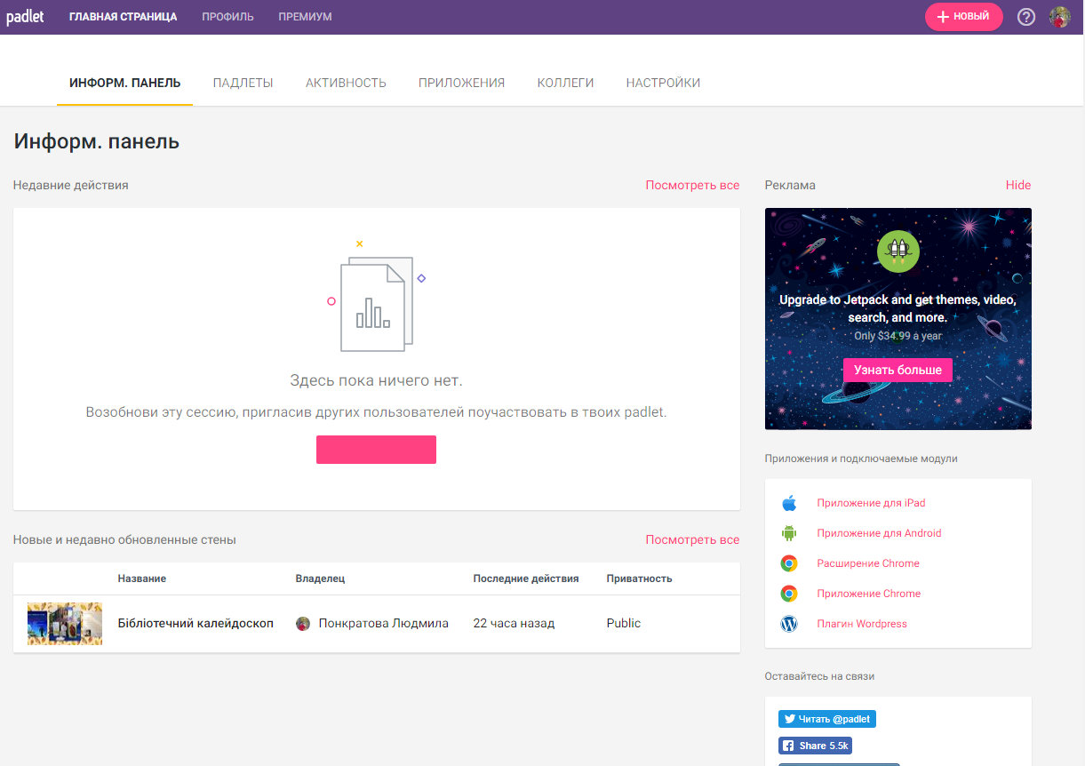Create a new padlet with Новый button
This screenshot has height=766, width=1085.
pyautogui.click(x=963, y=17)
